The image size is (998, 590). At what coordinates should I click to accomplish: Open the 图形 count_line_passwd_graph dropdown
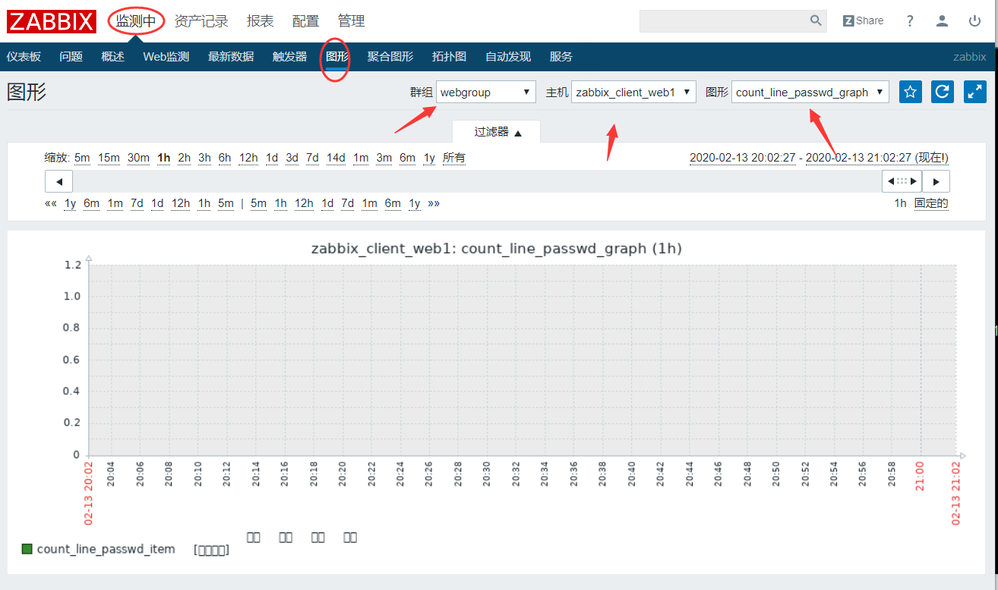[x=810, y=93]
